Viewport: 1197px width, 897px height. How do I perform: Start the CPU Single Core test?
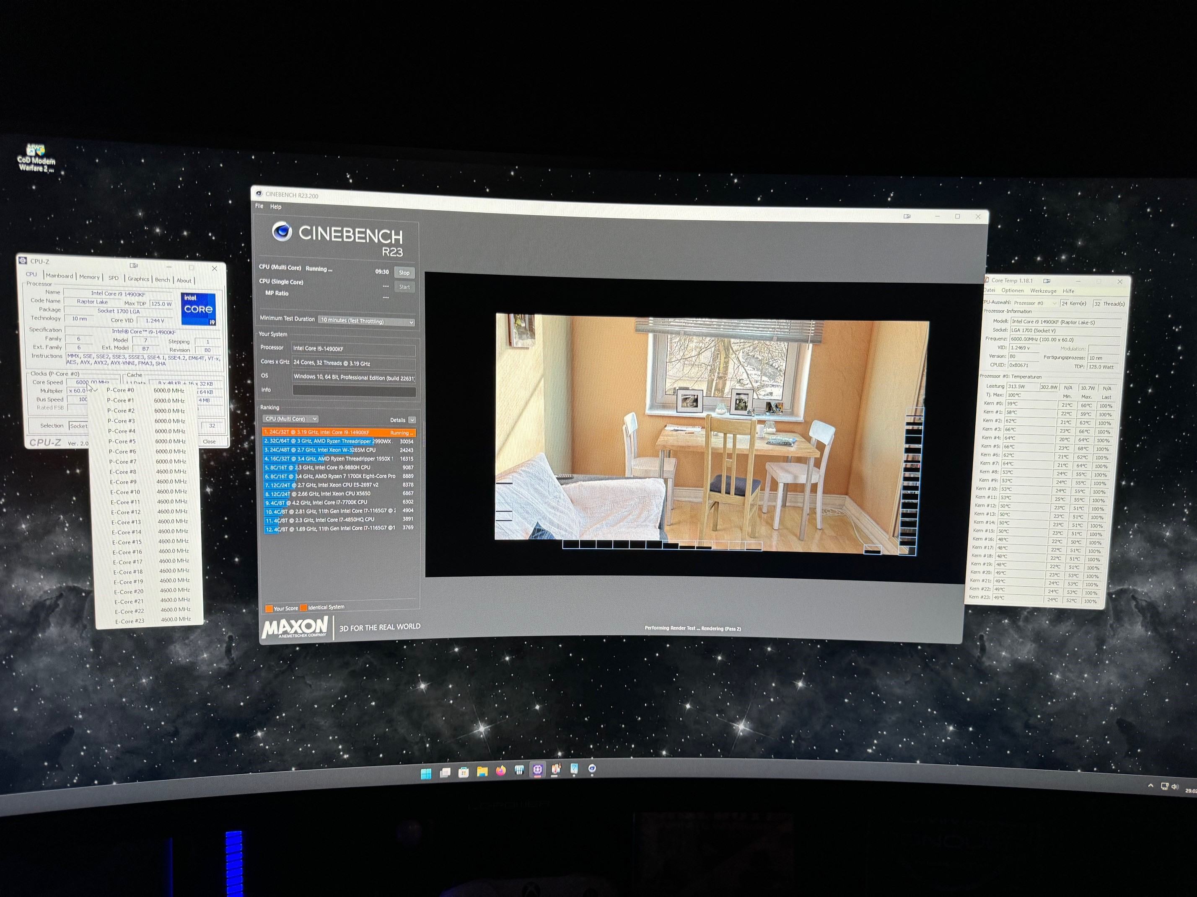pyautogui.click(x=404, y=287)
